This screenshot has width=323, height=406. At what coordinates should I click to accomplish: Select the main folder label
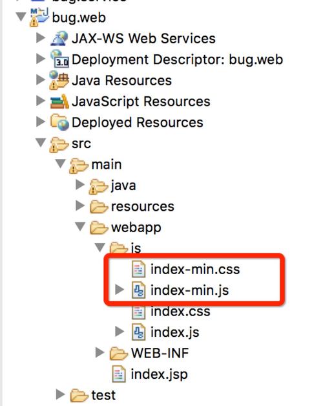coord(107,164)
